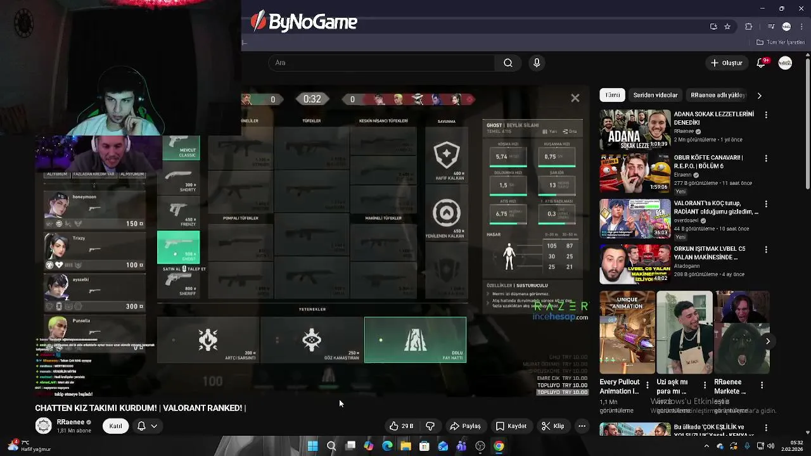This screenshot has height=456, width=811.
Task: Save video using Kaydet
Action: pyautogui.click(x=511, y=426)
